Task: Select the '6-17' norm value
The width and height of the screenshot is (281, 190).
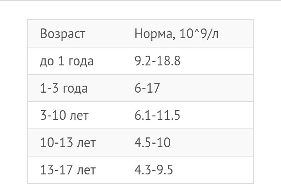Action: click(147, 88)
